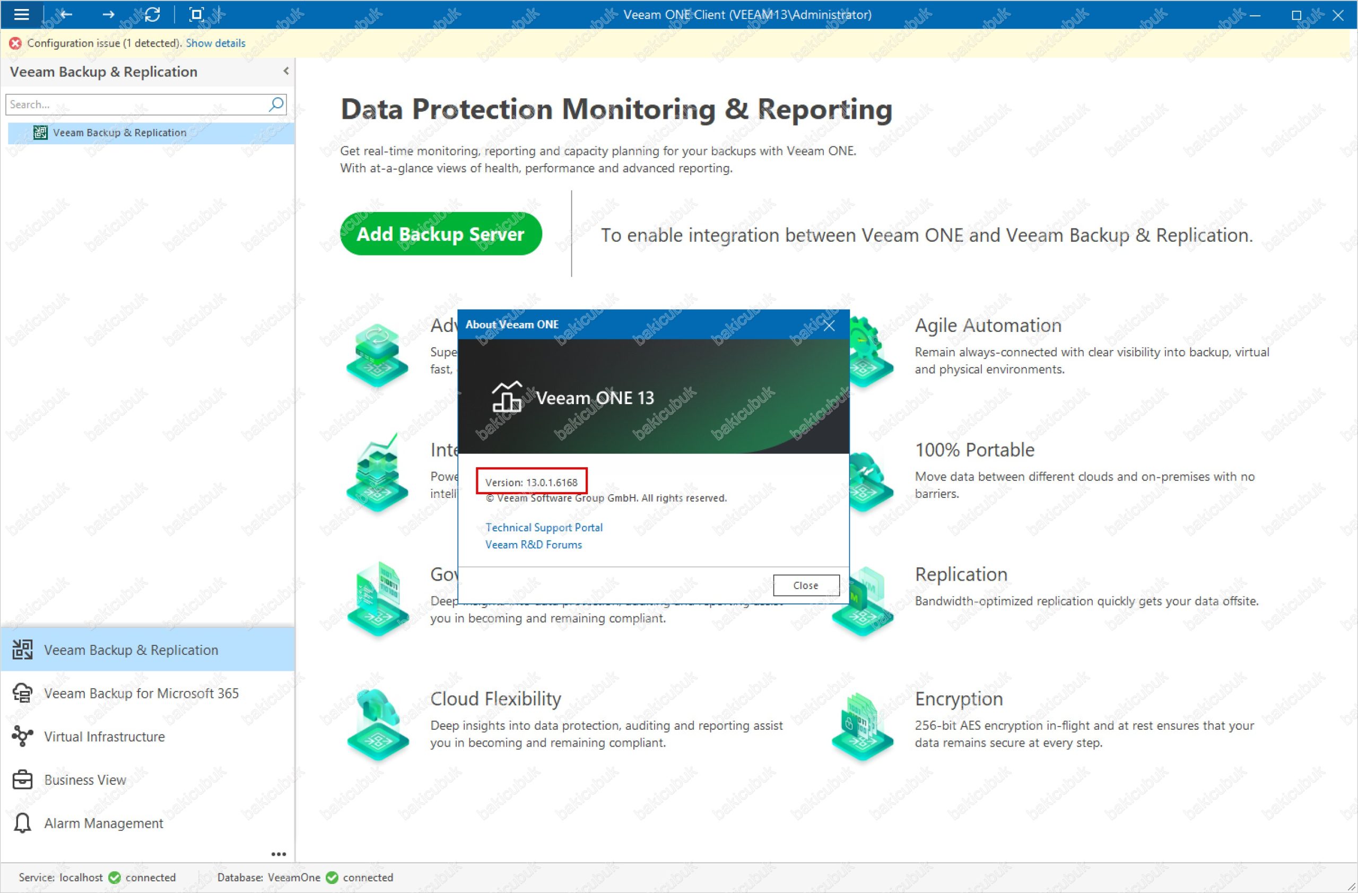1358x893 pixels.
Task: Click the Show details link
Action: point(215,43)
